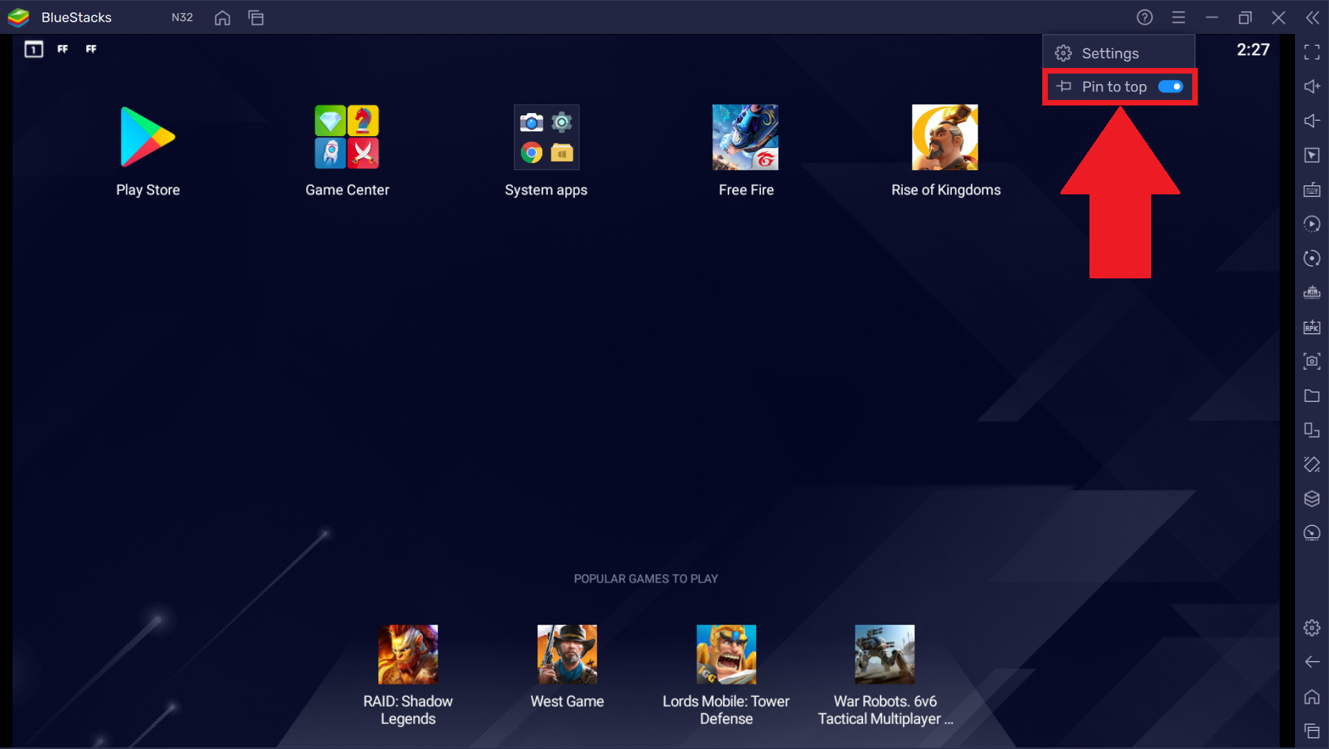This screenshot has width=1329, height=749.
Task: Click the home icon in title bar
Action: [222, 17]
